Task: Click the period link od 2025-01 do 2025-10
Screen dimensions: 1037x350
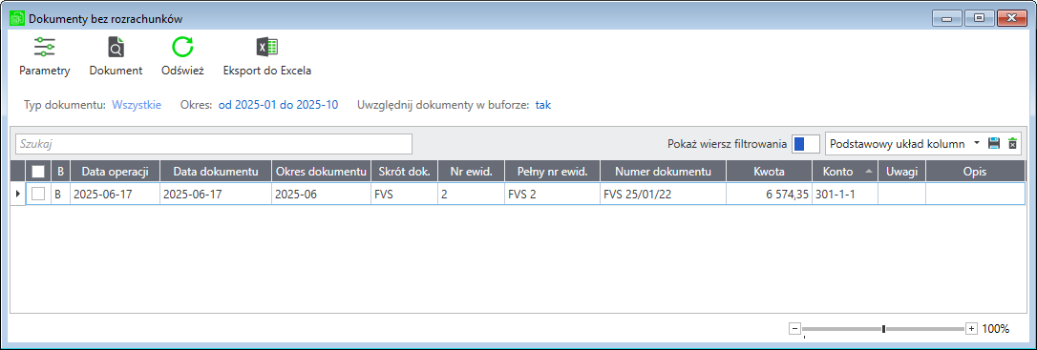Action: [279, 104]
